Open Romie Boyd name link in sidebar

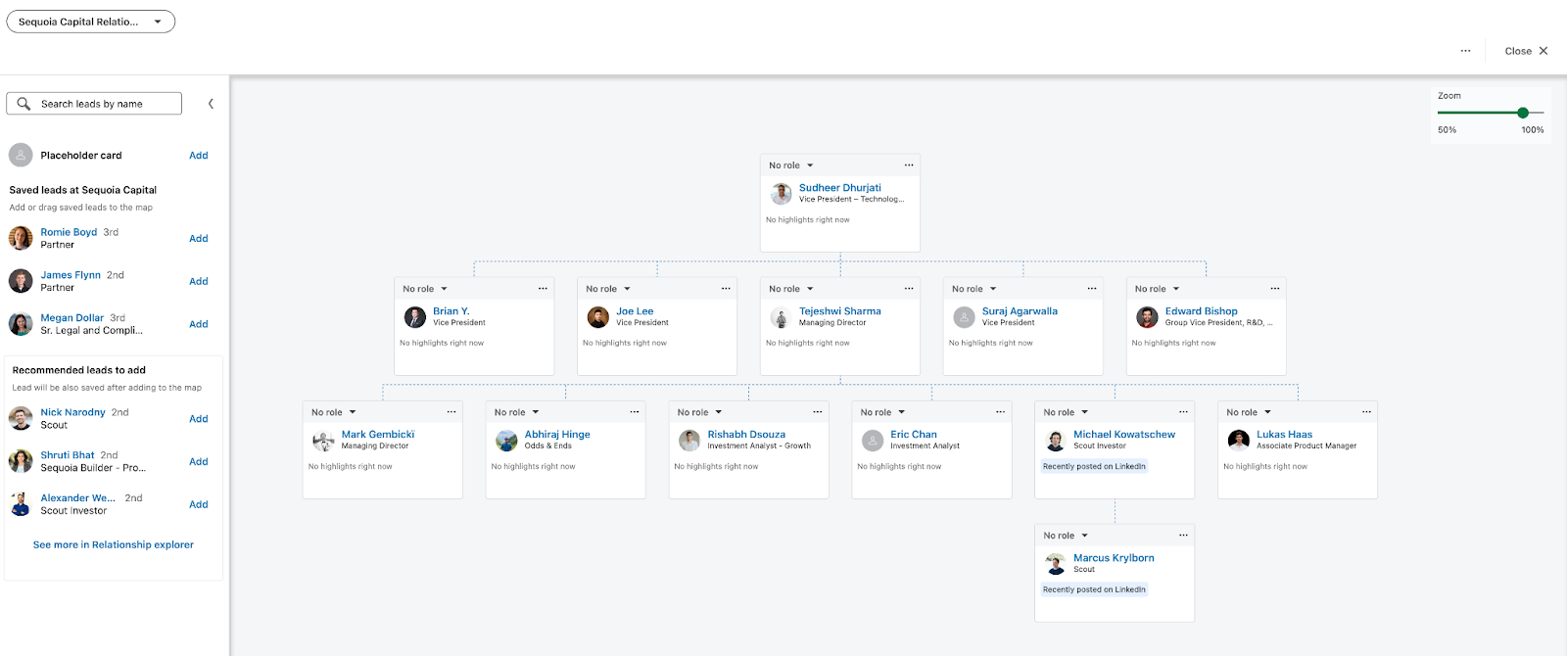(x=69, y=232)
